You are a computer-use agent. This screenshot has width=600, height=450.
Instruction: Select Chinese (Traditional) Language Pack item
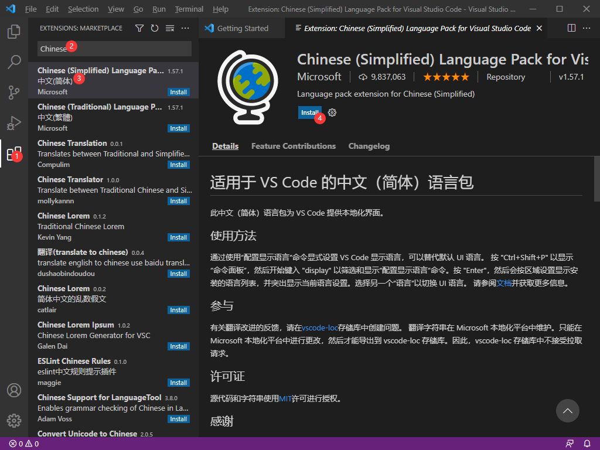pos(113,117)
